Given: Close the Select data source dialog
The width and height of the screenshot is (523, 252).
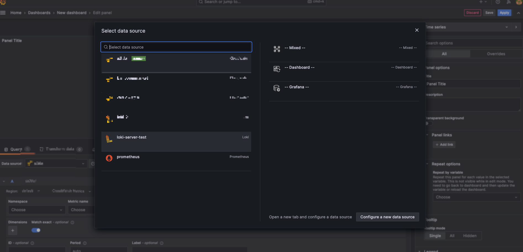Looking at the screenshot, I should click(x=417, y=30).
